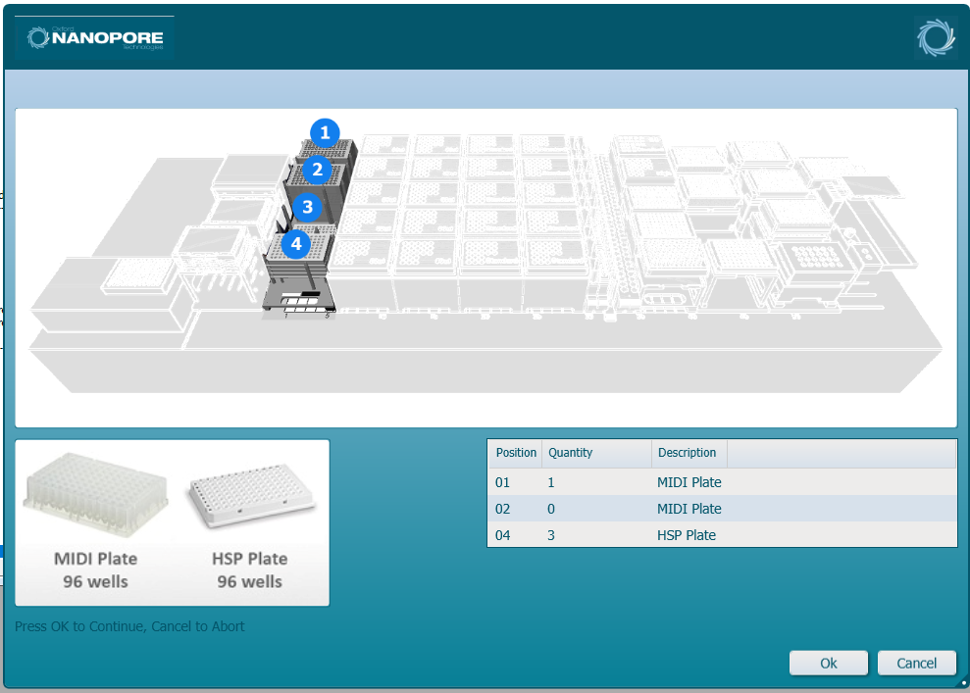Click the resize grip at bottom-right corner
The width and height of the screenshot is (970, 693).
pyautogui.click(x=963, y=684)
